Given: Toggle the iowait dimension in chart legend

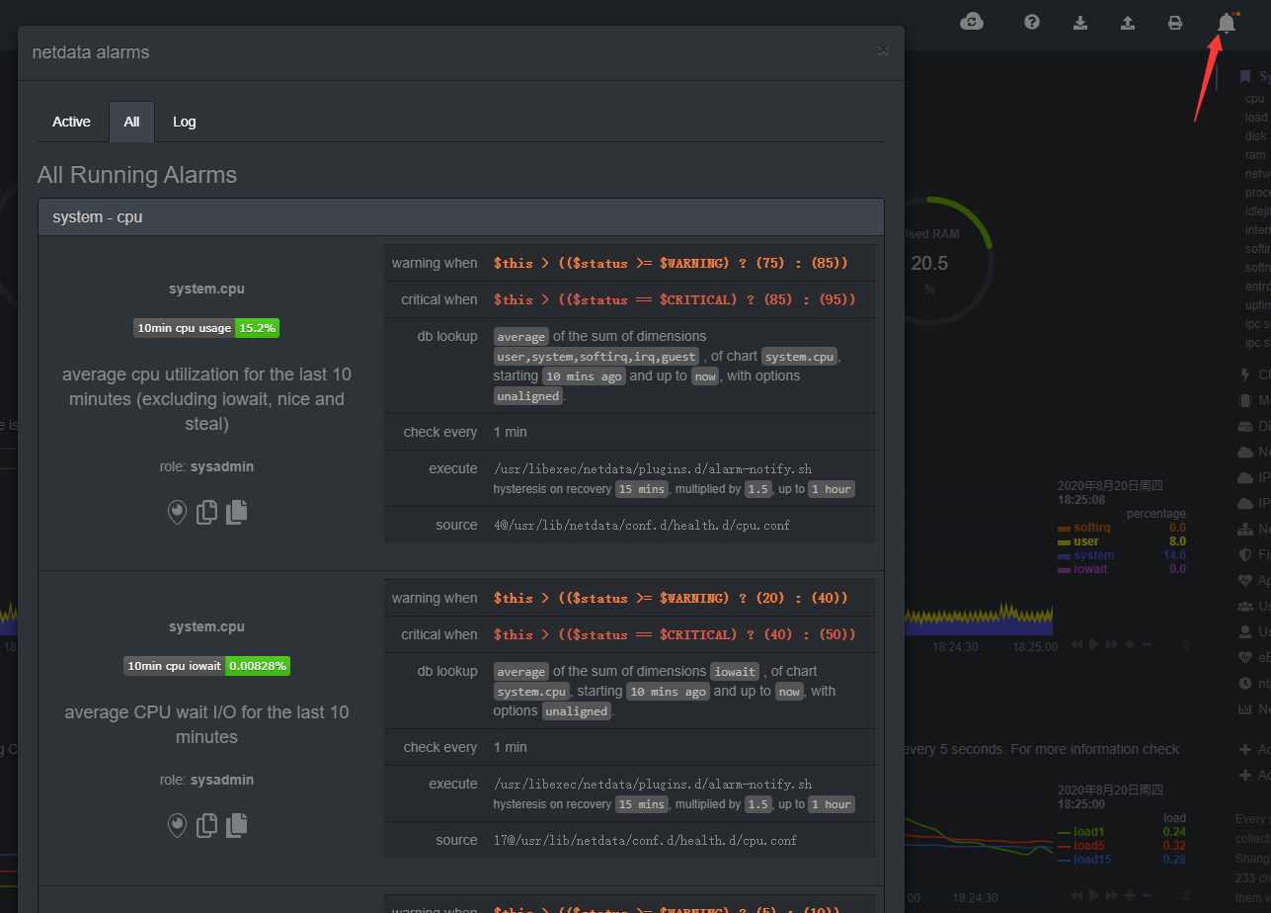Looking at the screenshot, I should click(1091, 569).
